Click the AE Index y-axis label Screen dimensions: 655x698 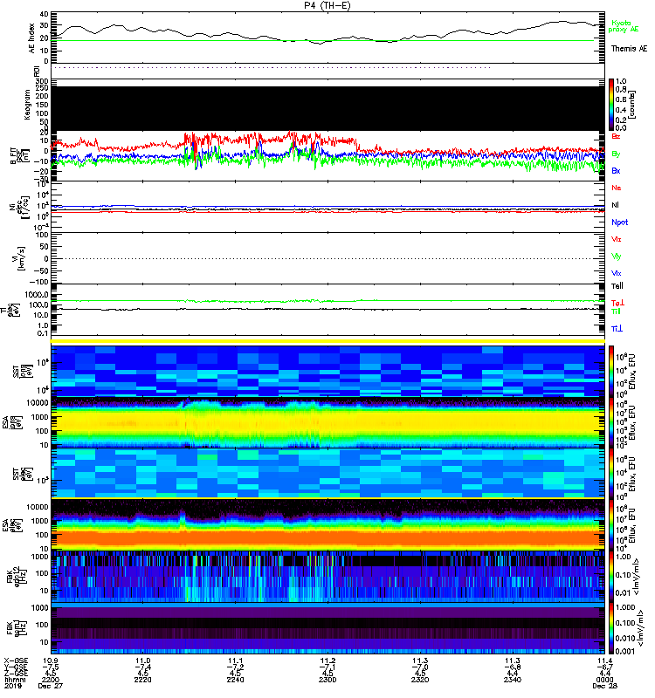point(31,38)
